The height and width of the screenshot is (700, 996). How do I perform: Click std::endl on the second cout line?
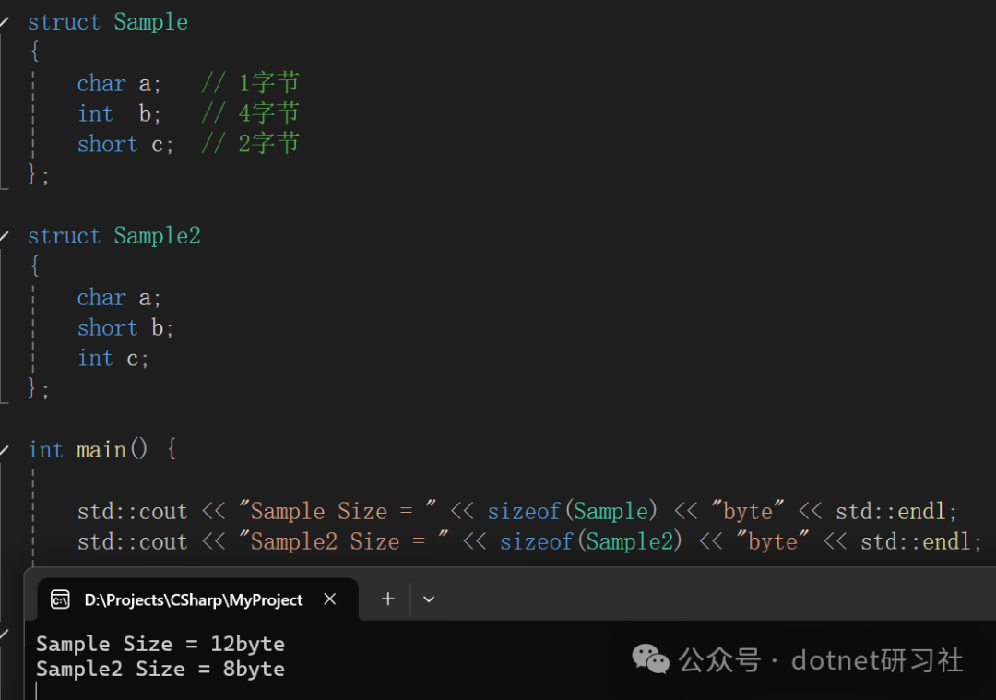915,542
